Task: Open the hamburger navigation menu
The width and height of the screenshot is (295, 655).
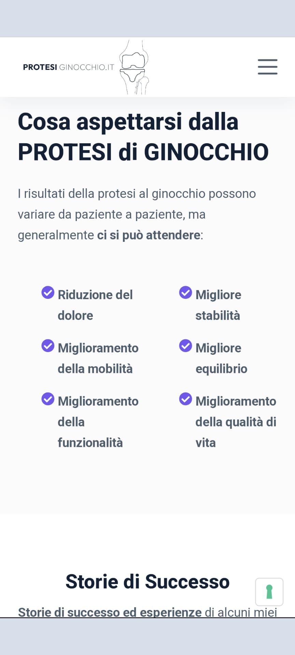Action: (267, 67)
